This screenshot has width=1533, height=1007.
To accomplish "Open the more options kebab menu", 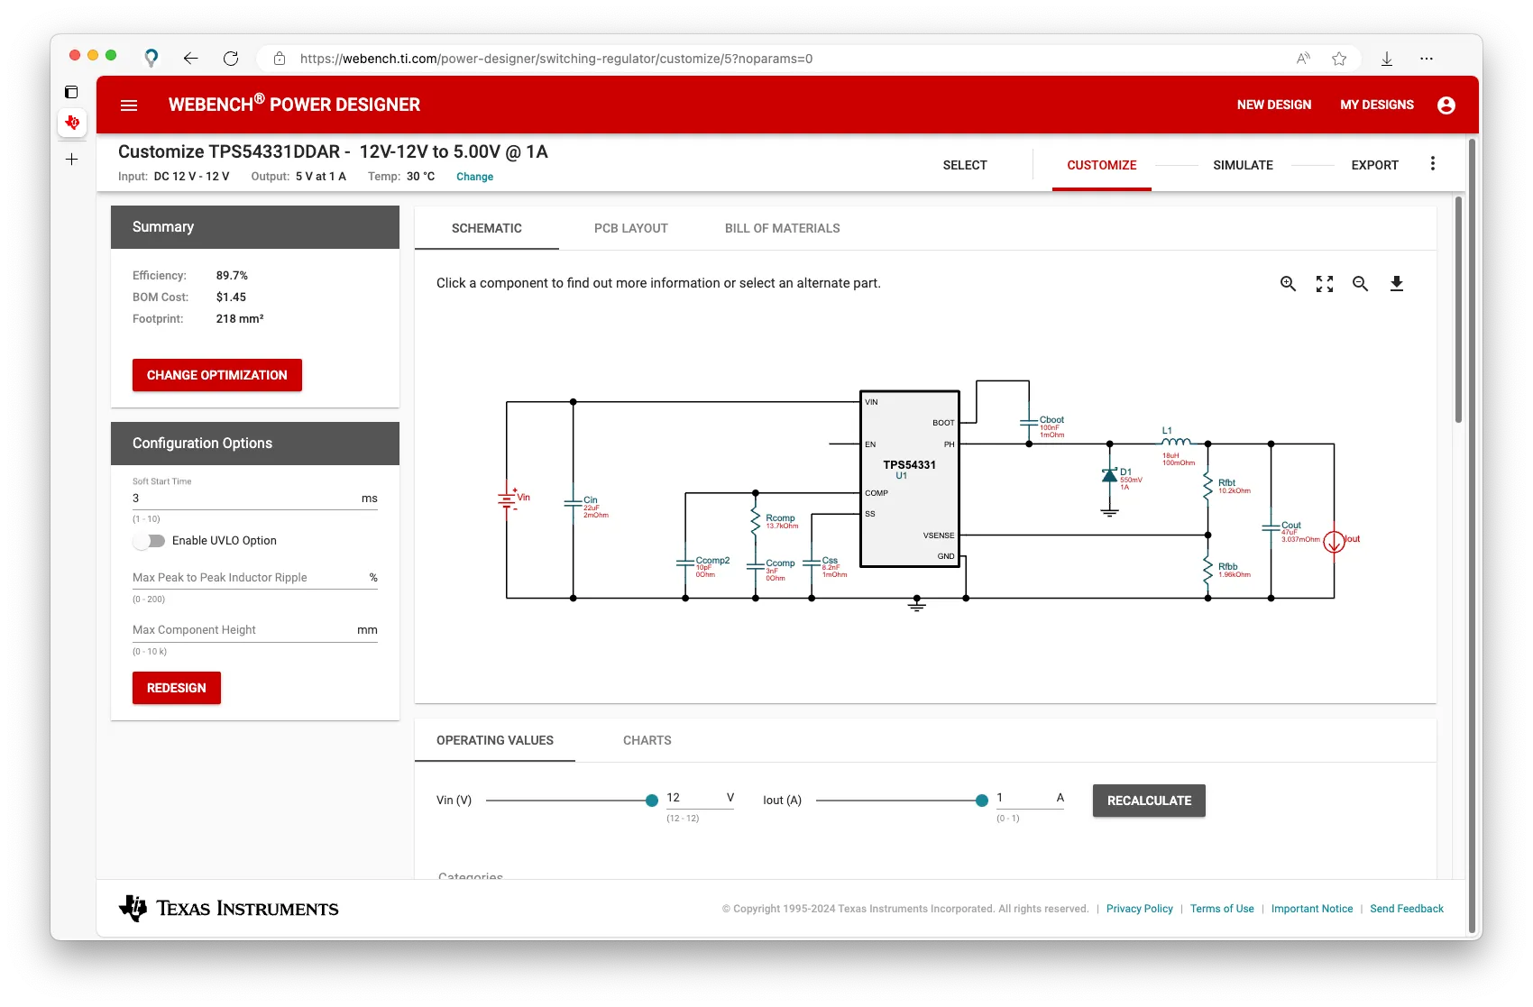I will [x=1433, y=164].
